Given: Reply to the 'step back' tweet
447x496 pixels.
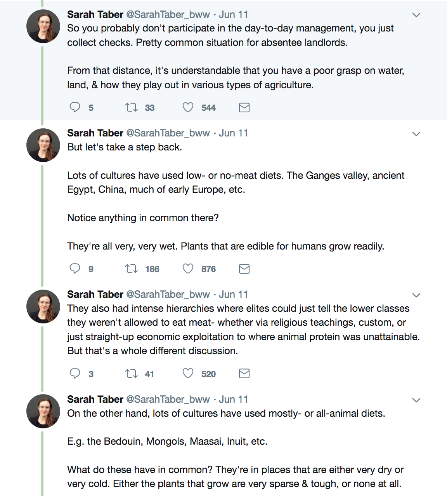Looking at the screenshot, I should (x=75, y=269).
